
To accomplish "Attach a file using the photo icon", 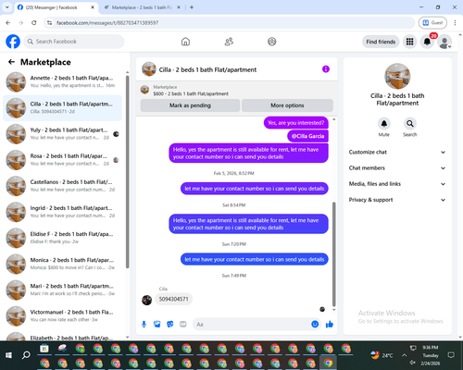I will point(156,324).
